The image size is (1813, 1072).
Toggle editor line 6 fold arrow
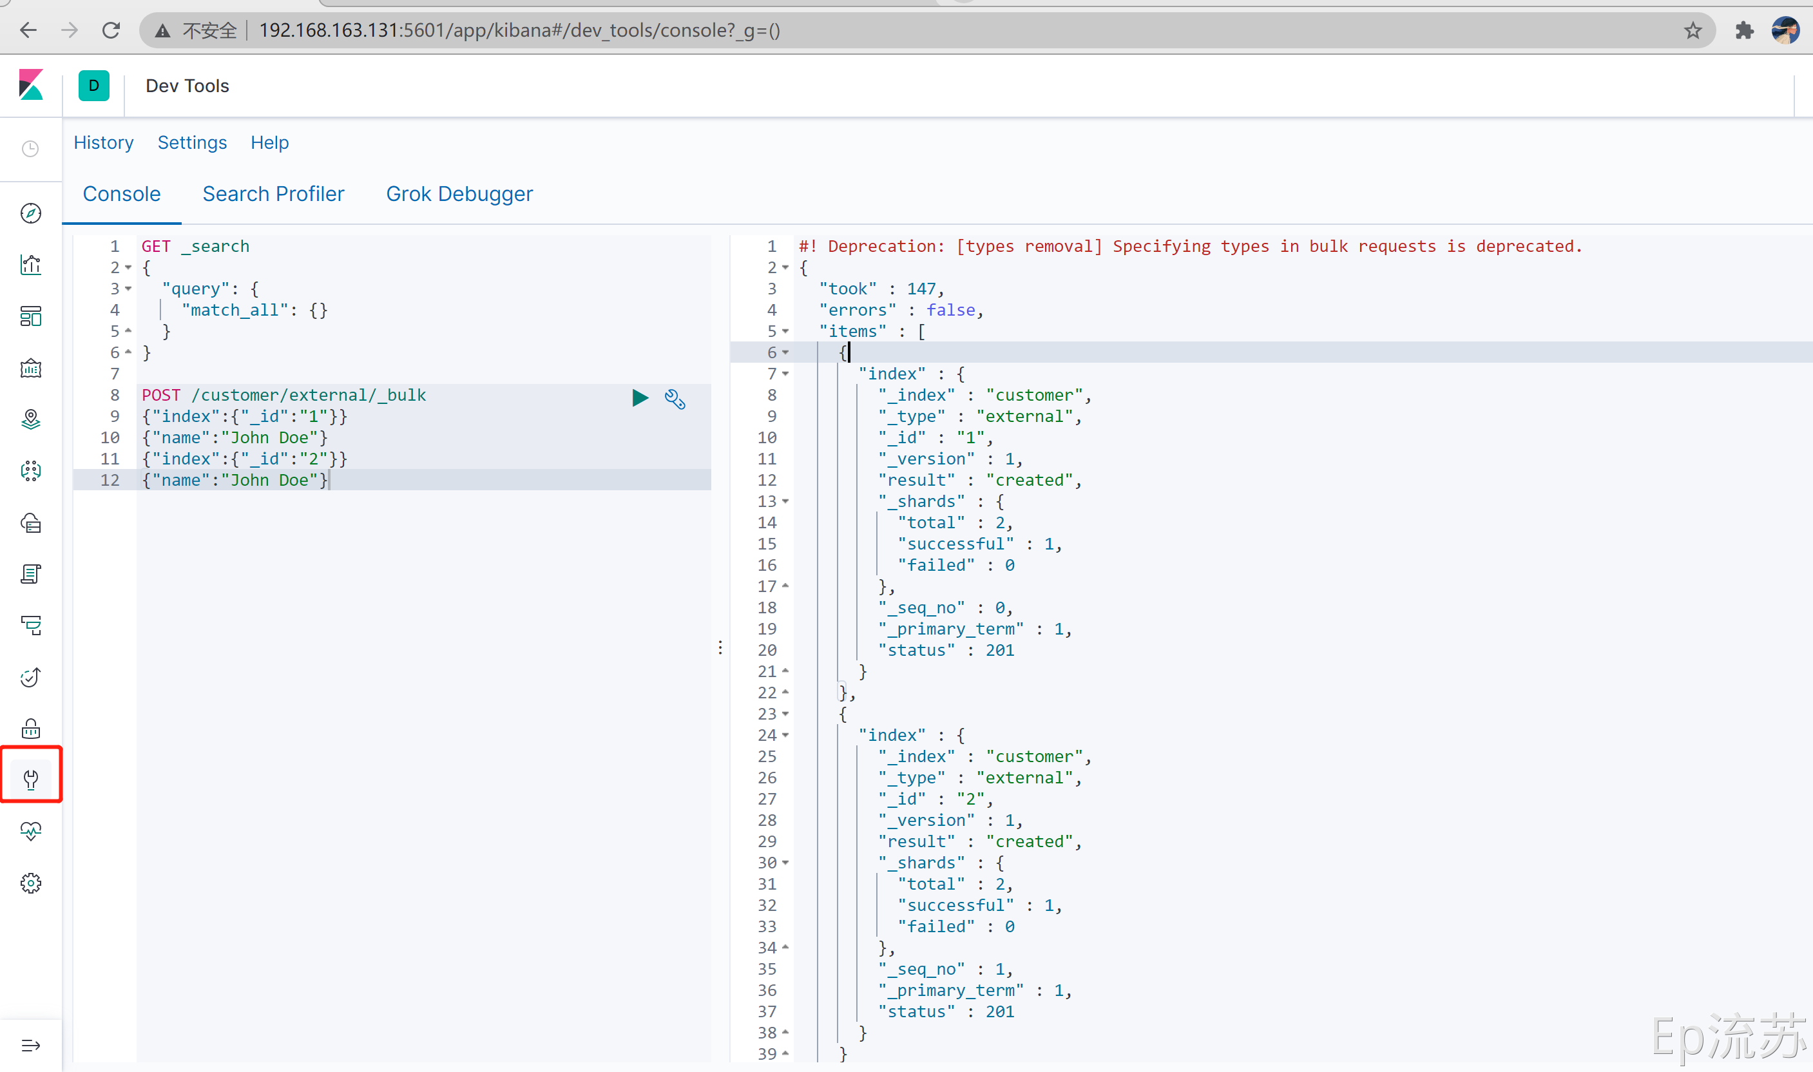click(x=129, y=352)
